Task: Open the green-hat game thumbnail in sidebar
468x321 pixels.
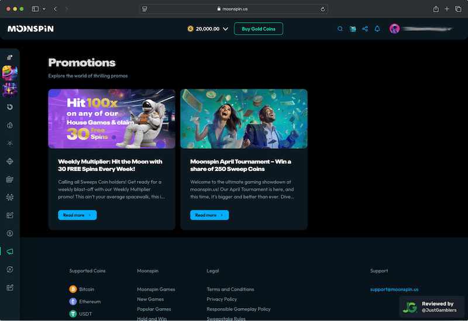Action: pos(10,73)
